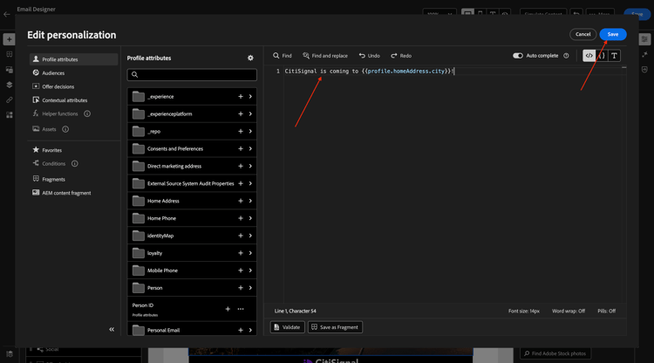Expand the _experience folder chevron

pos(250,96)
